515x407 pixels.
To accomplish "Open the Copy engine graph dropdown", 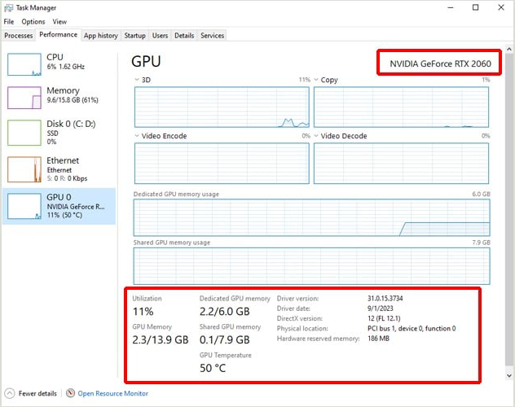I will (x=316, y=81).
